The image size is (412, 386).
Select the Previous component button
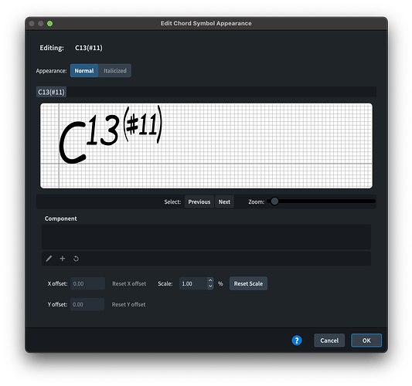199,201
